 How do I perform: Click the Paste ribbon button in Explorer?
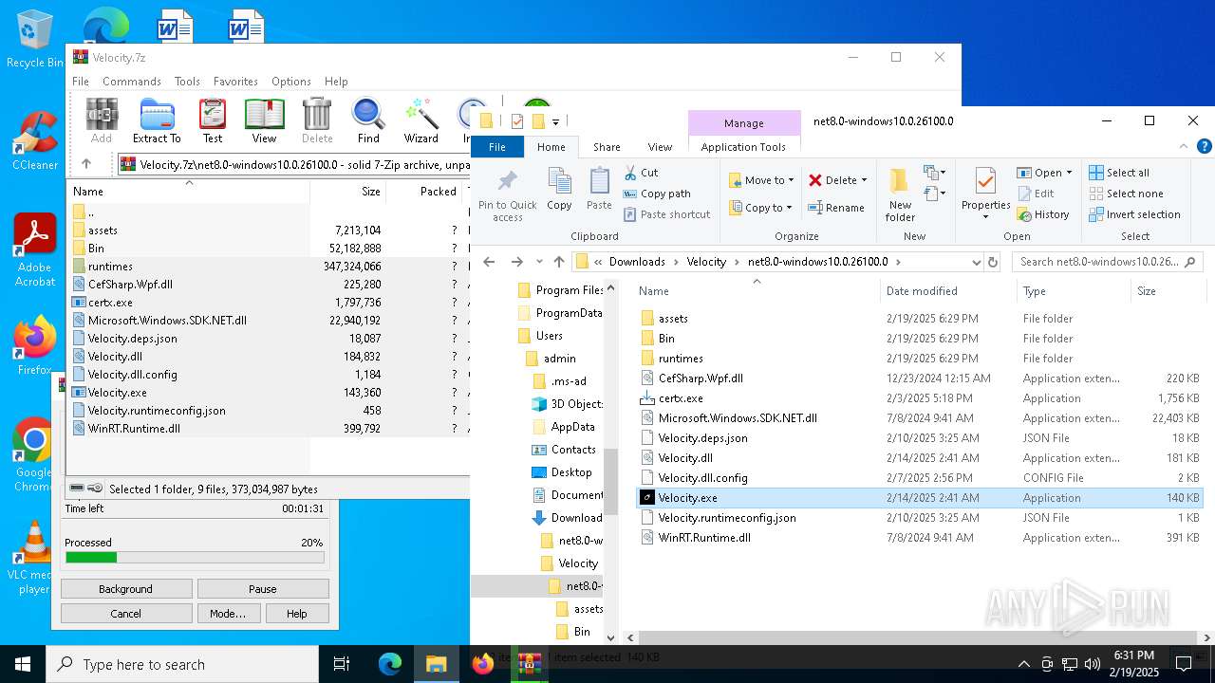(x=599, y=189)
